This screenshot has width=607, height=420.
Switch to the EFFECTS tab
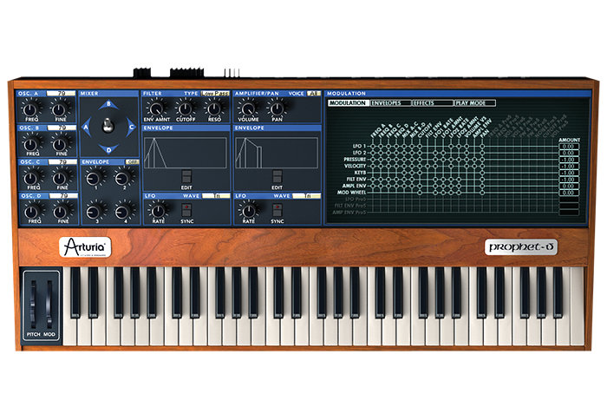(432, 103)
